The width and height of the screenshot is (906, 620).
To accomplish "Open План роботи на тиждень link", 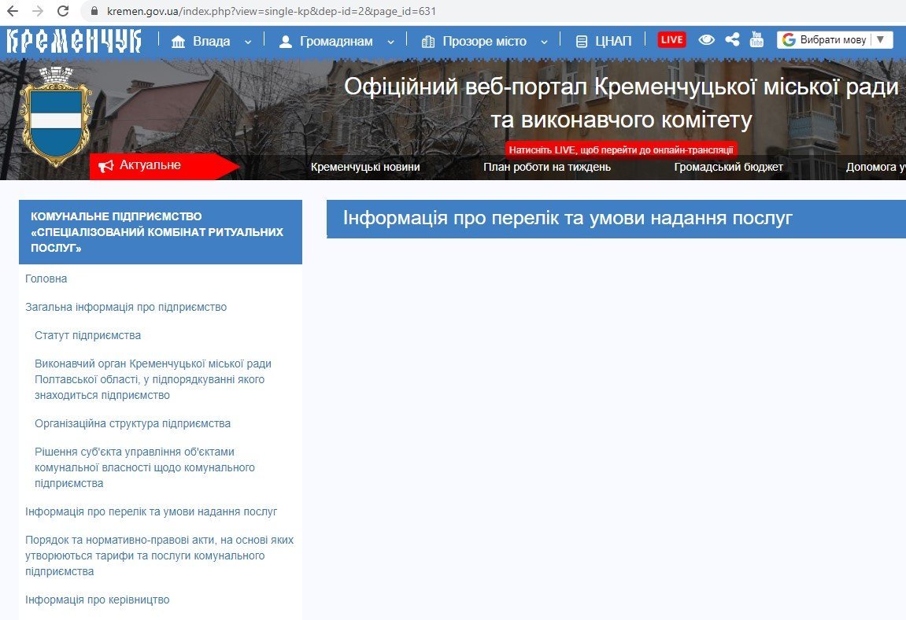I will click(546, 167).
